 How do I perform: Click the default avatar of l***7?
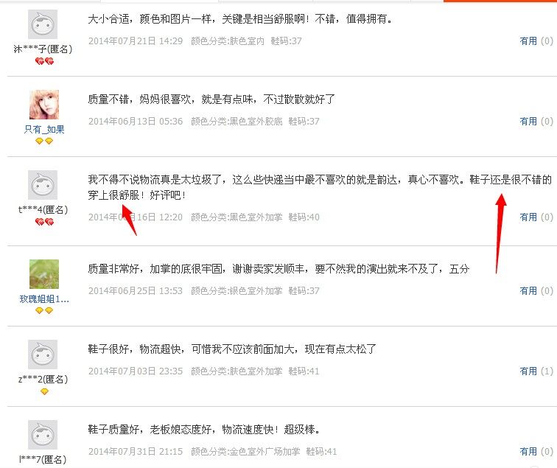point(43,435)
